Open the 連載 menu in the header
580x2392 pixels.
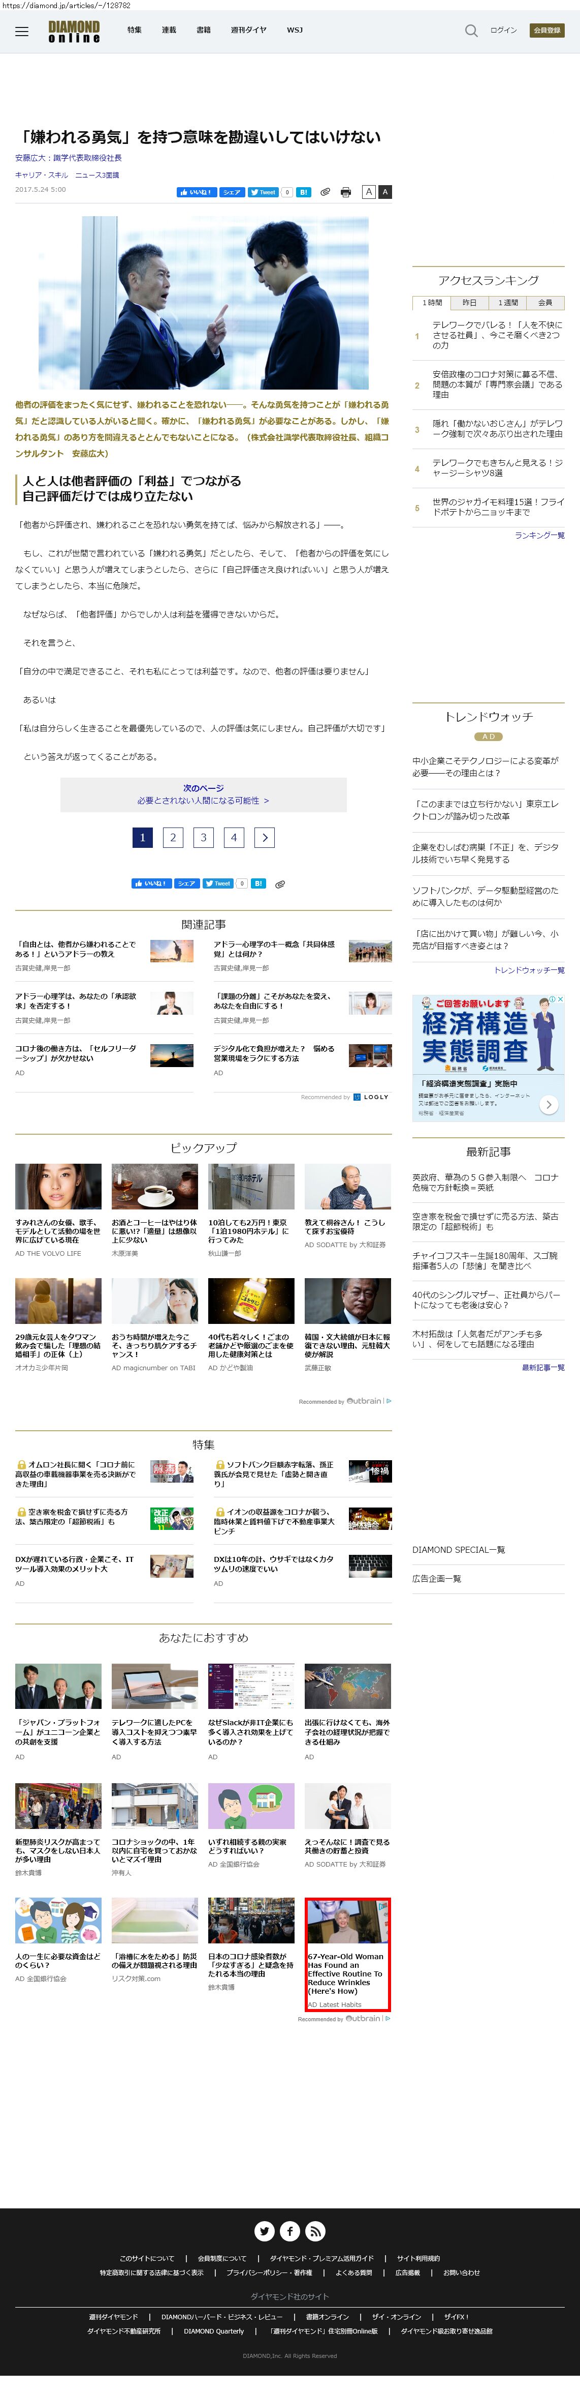pyautogui.click(x=169, y=31)
